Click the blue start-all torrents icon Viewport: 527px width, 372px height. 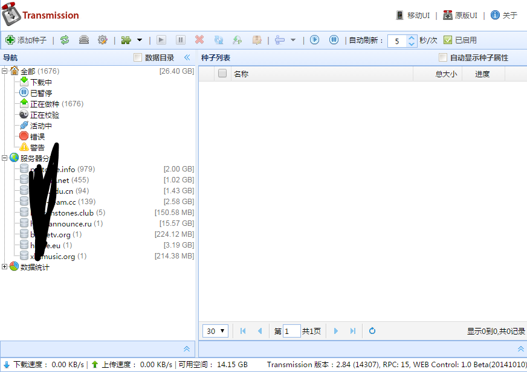tap(314, 40)
